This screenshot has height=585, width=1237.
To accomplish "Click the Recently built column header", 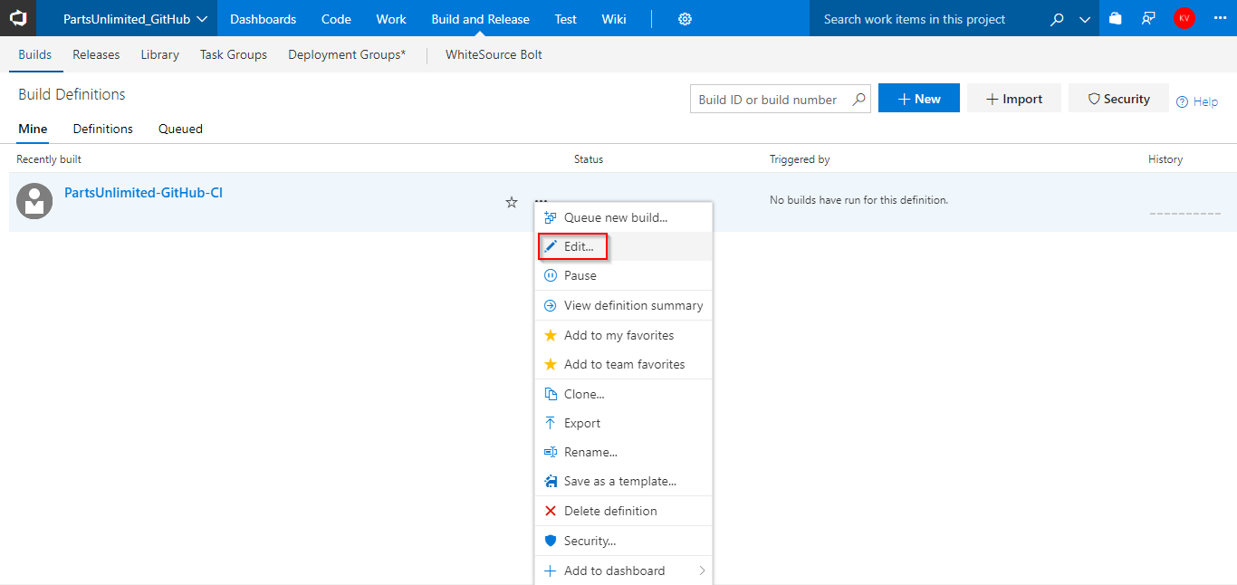I will point(49,159).
